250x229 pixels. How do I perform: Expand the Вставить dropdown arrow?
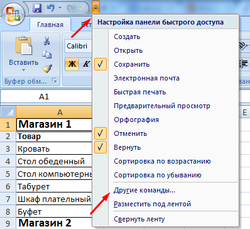tap(23, 70)
